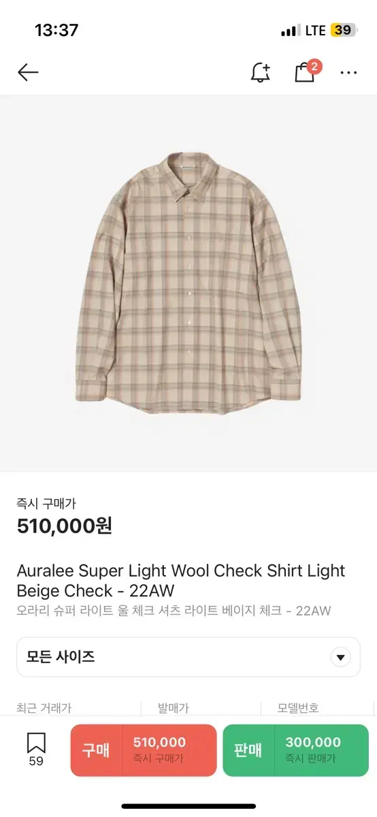Expand the 모든 사이즈 size dropdown

click(188, 657)
